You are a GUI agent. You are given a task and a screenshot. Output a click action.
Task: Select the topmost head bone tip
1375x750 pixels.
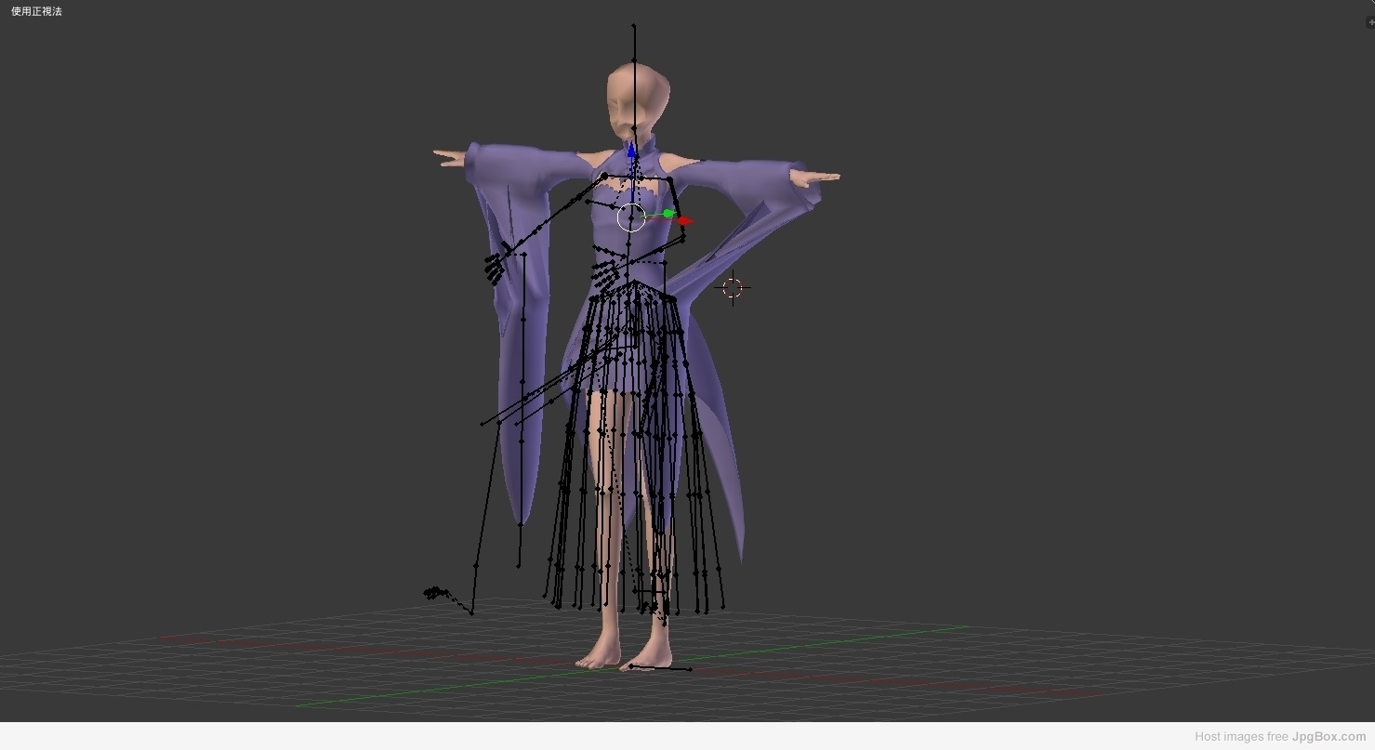634,26
